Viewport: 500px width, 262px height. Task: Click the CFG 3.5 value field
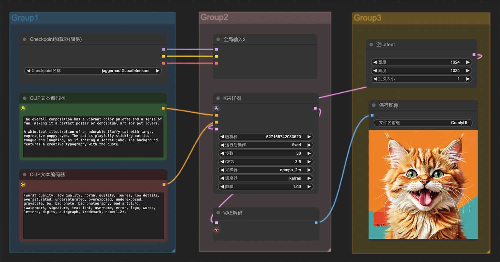tap(266, 162)
